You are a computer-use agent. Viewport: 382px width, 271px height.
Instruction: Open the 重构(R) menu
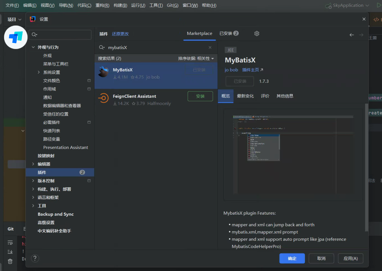tap(102, 5)
